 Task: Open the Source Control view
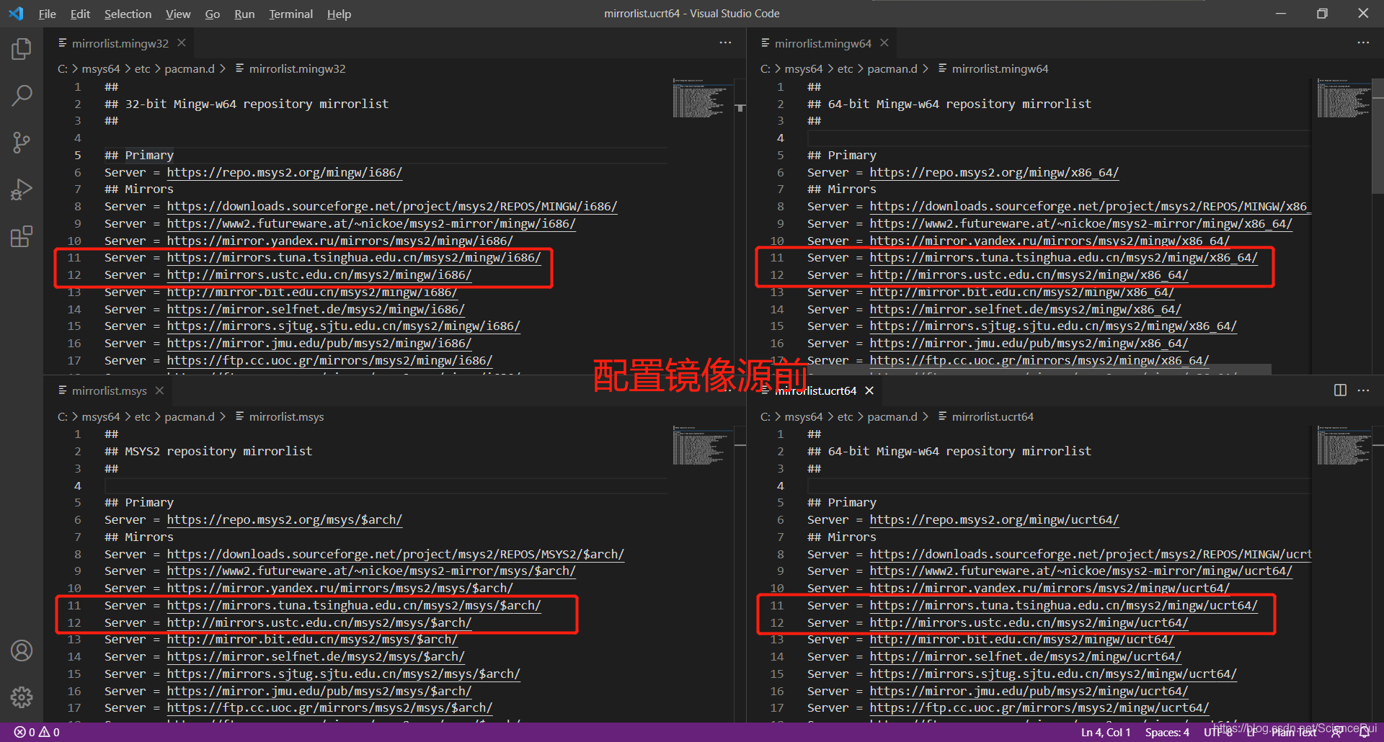tap(22, 143)
